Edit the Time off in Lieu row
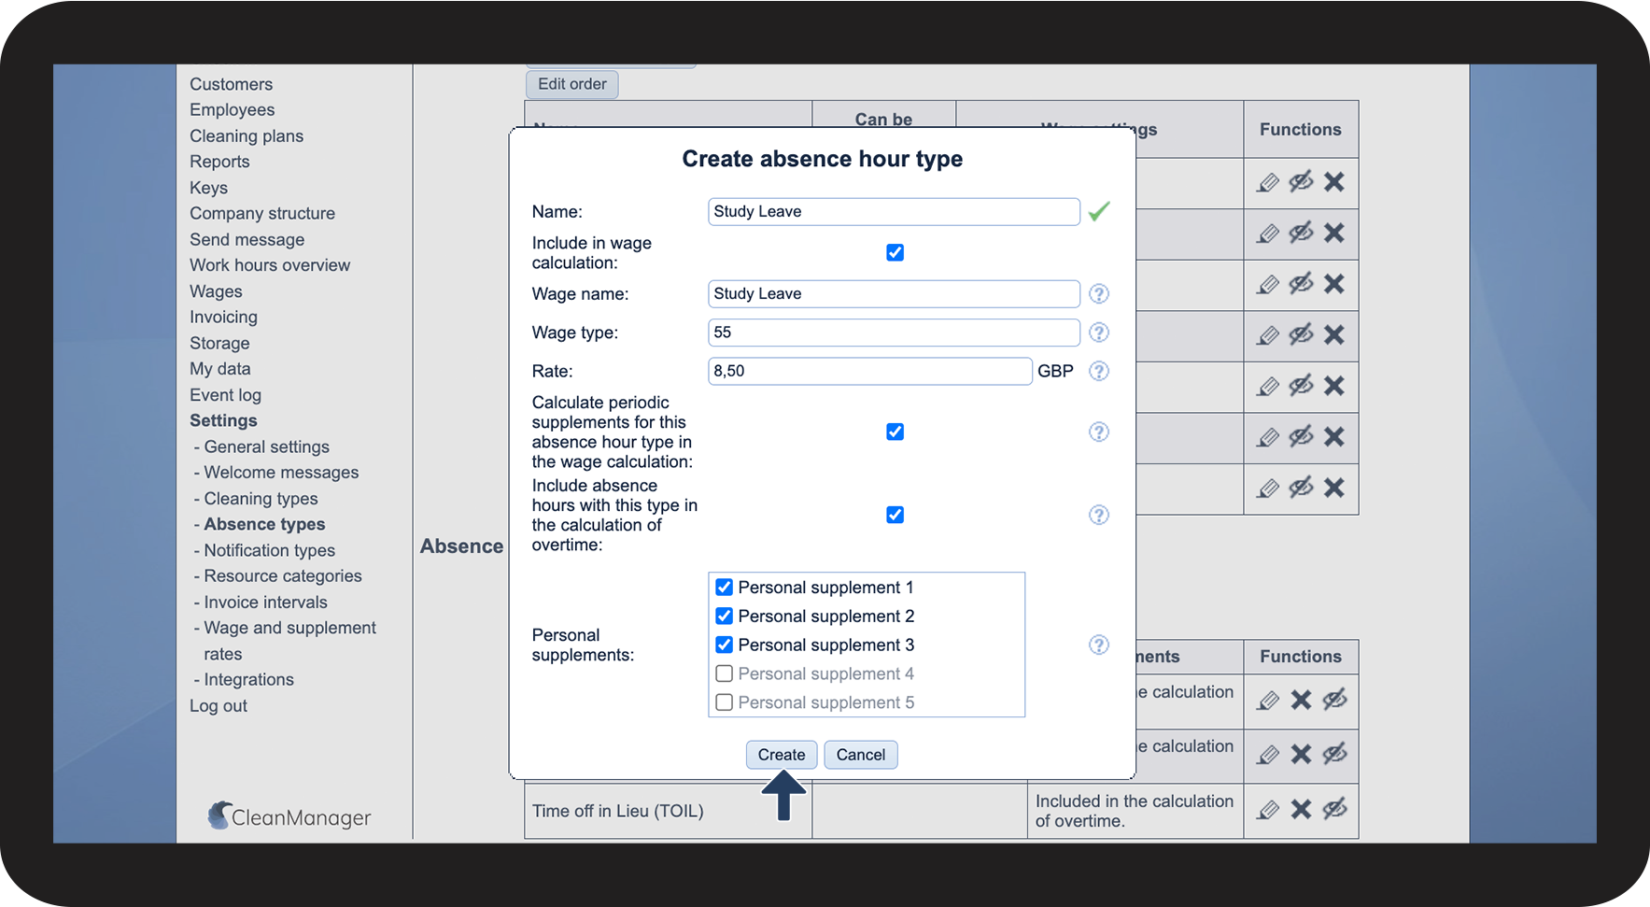 1267,810
